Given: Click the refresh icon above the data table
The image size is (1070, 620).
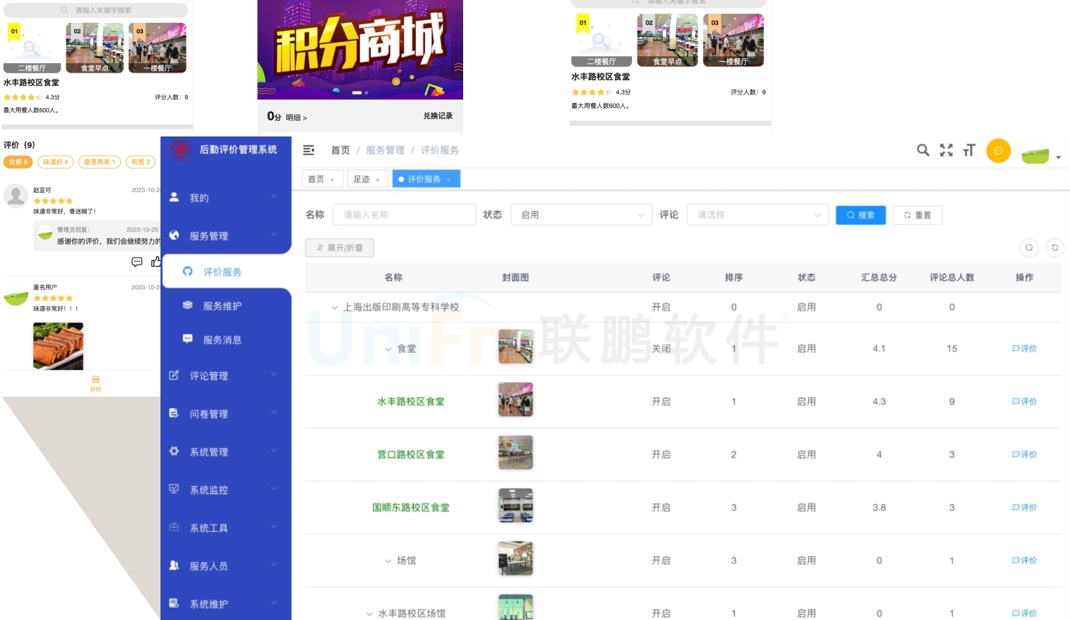Looking at the screenshot, I should point(1055,248).
